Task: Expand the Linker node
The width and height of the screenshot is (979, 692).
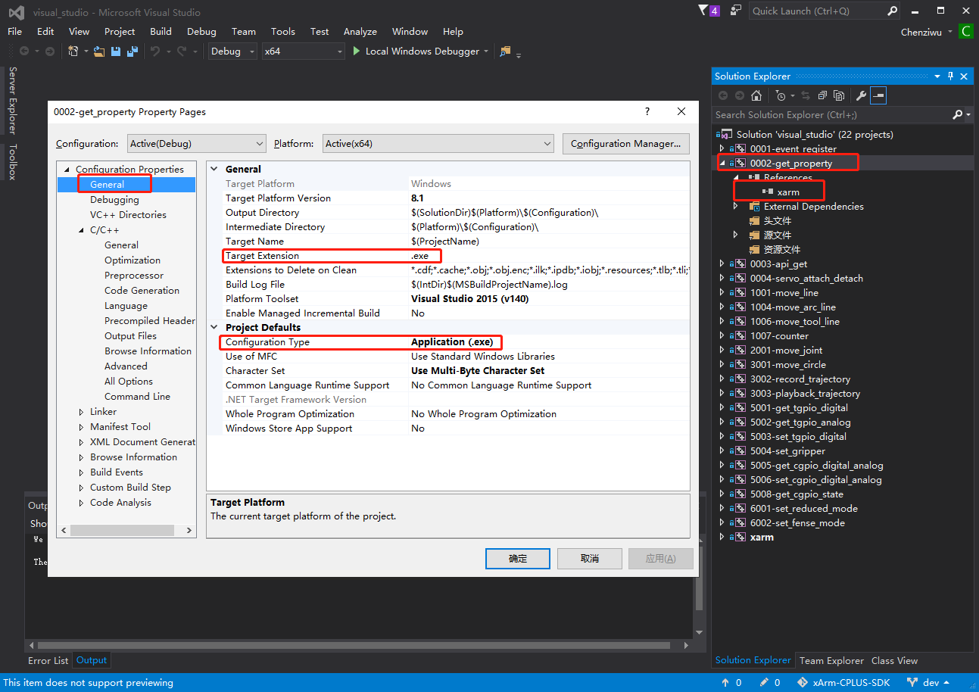Action: pyautogui.click(x=82, y=412)
